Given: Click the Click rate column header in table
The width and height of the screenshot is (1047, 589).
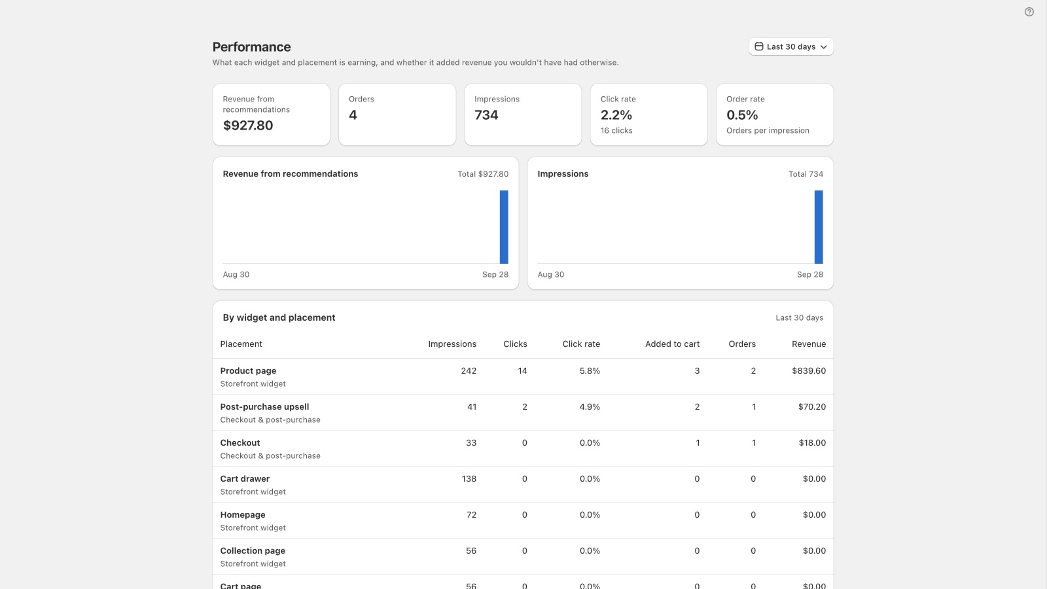Looking at the screenshot, I should pyautogui.click(x=581, y=344).
